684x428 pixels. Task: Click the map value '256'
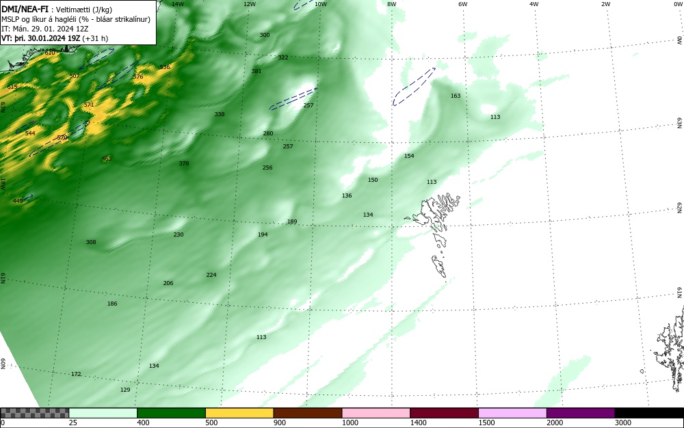(x=267, y=168)
